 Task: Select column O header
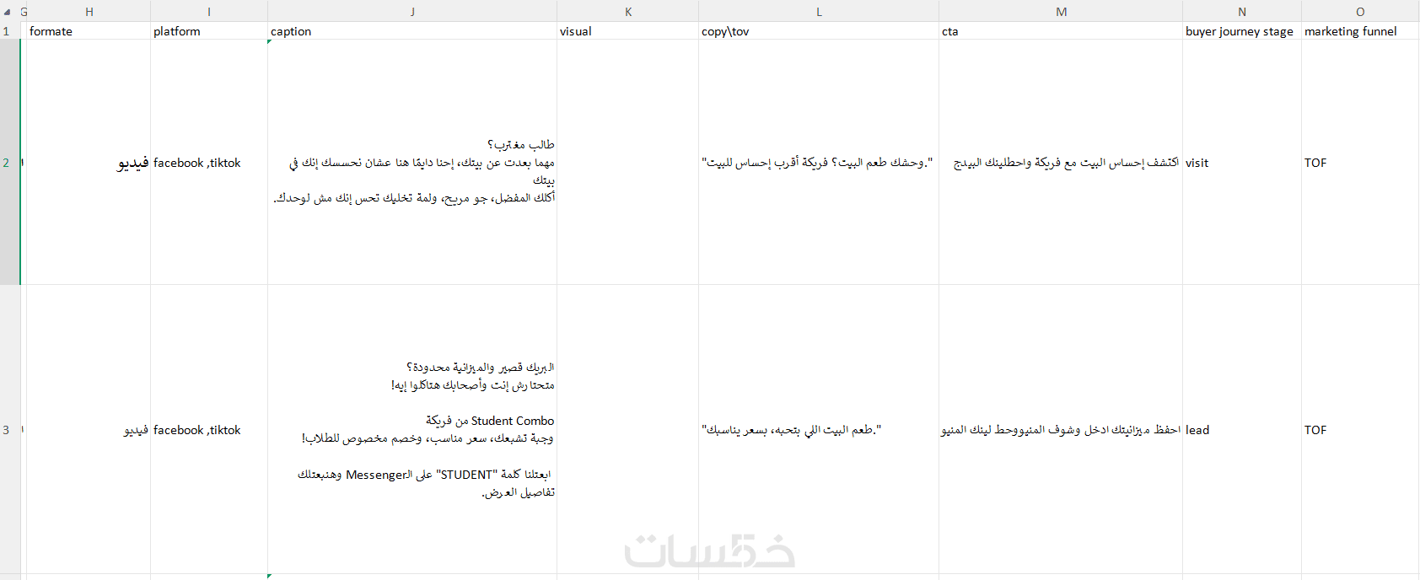(x=1360, y=12)
